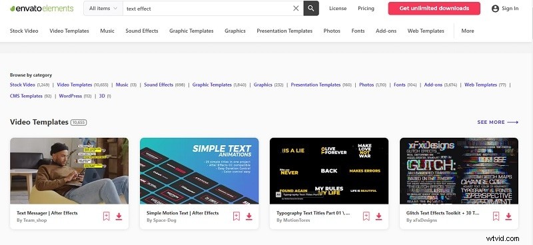The height and width of the screenshot is (245, 533).
Task: Bookmark Typography Text Titles Part 01
Action: tap(366, 216)
